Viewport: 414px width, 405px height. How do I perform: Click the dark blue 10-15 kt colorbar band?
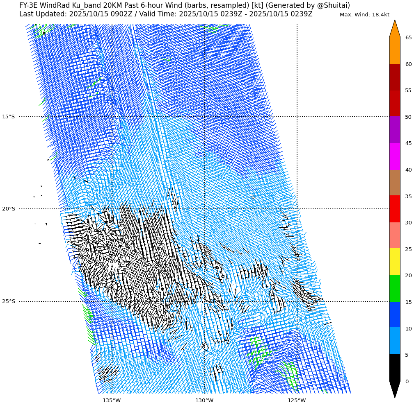point(394,314)
